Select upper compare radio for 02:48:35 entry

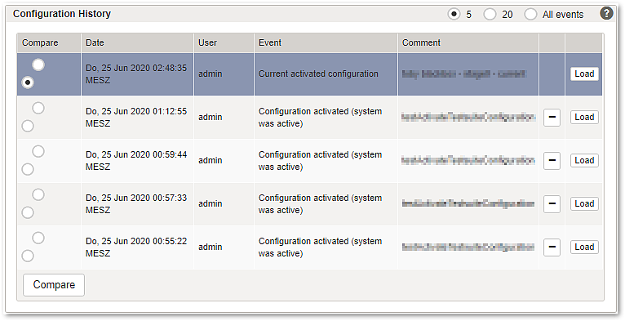[38, 65]
